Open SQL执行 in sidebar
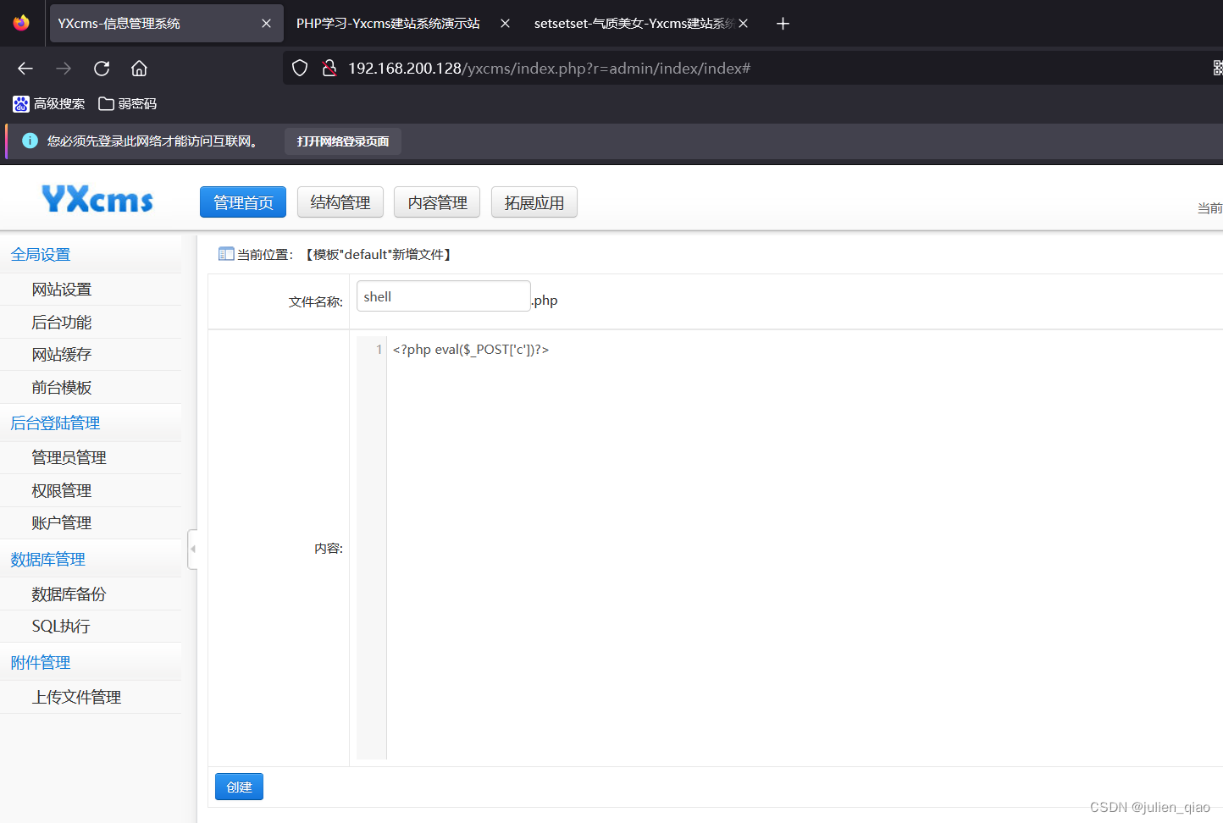The width and height of the screenshot is (1223, 823). pos(91,627)
